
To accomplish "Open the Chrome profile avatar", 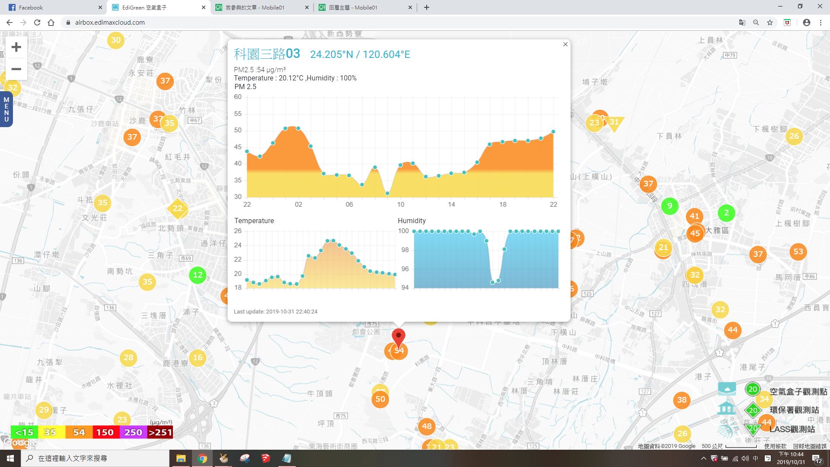I will (806, 22).
